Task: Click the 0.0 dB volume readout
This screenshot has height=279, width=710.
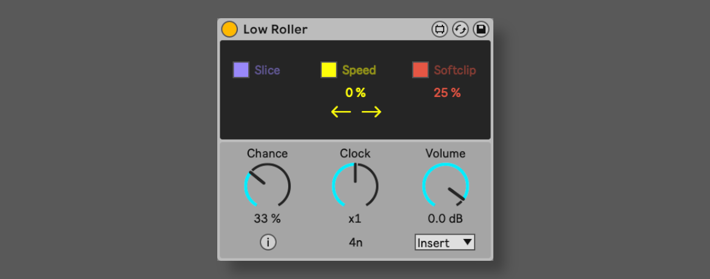Action: (x=445, y=218)
